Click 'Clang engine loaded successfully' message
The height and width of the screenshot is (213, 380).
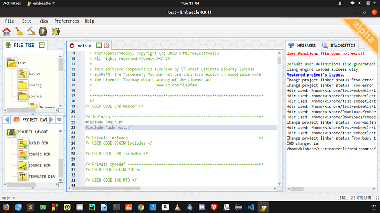pyautogui.click(x=322, y=69)
